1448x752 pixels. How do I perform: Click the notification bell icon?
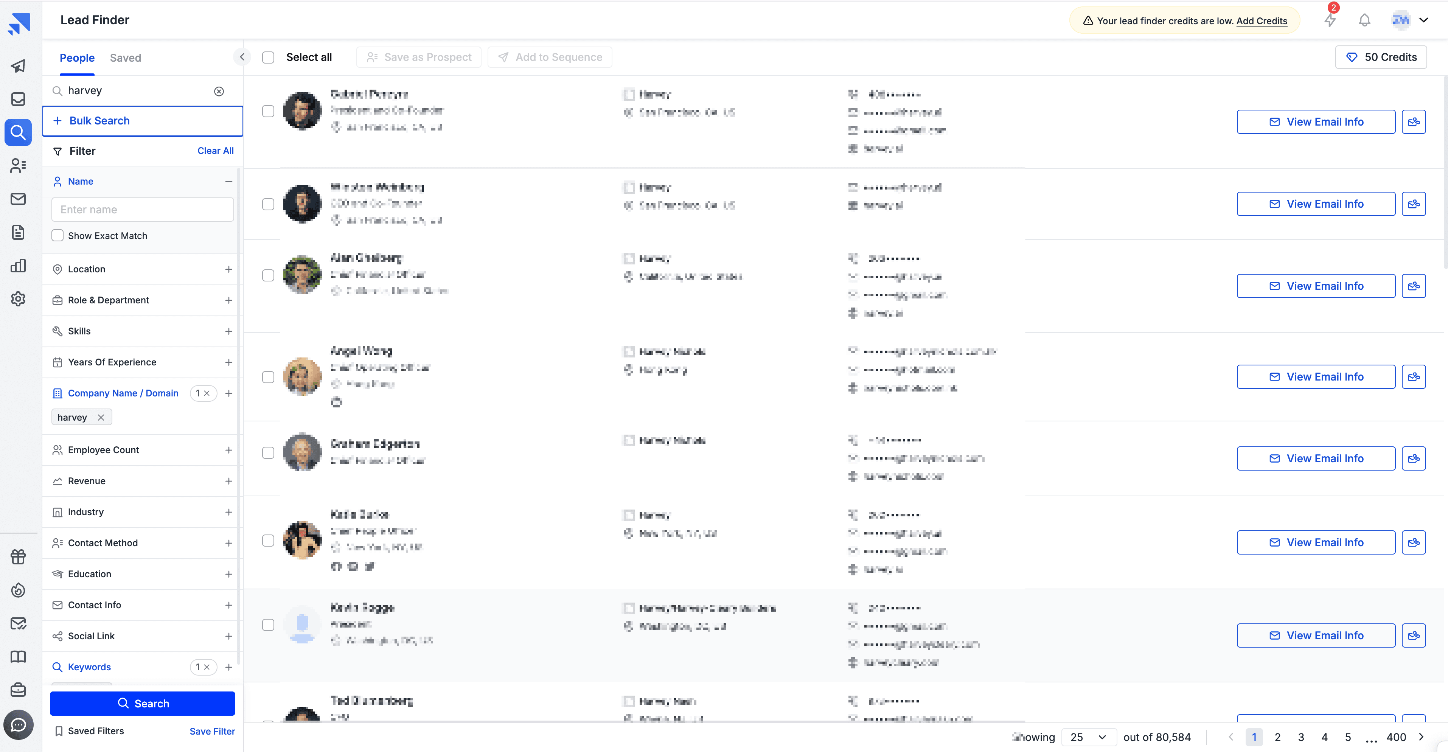click(1364, 20)
